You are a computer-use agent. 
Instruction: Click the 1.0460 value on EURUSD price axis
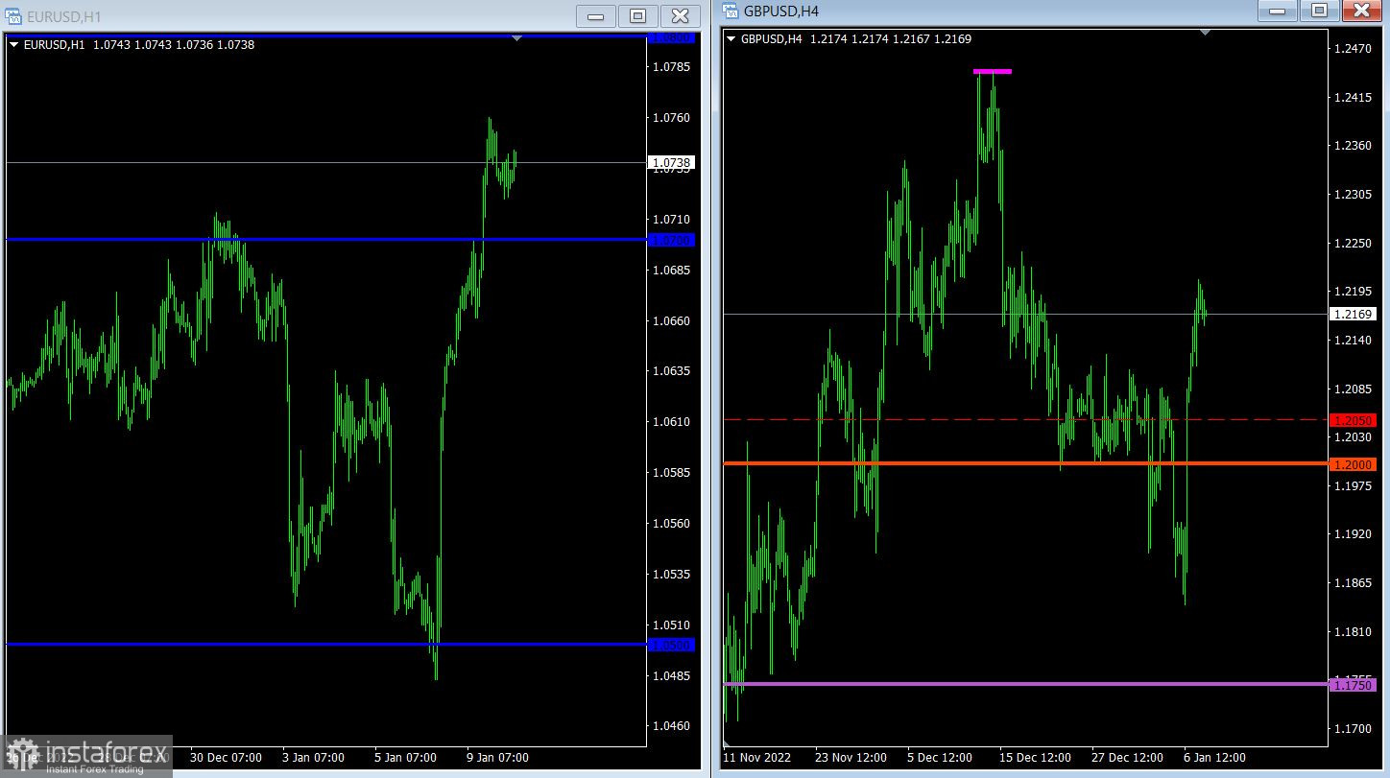pos(672,726)
